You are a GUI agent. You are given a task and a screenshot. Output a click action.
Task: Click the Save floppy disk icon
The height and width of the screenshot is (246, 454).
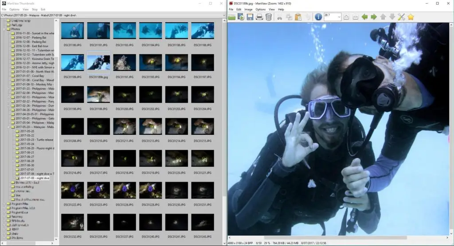pos(250,17)
